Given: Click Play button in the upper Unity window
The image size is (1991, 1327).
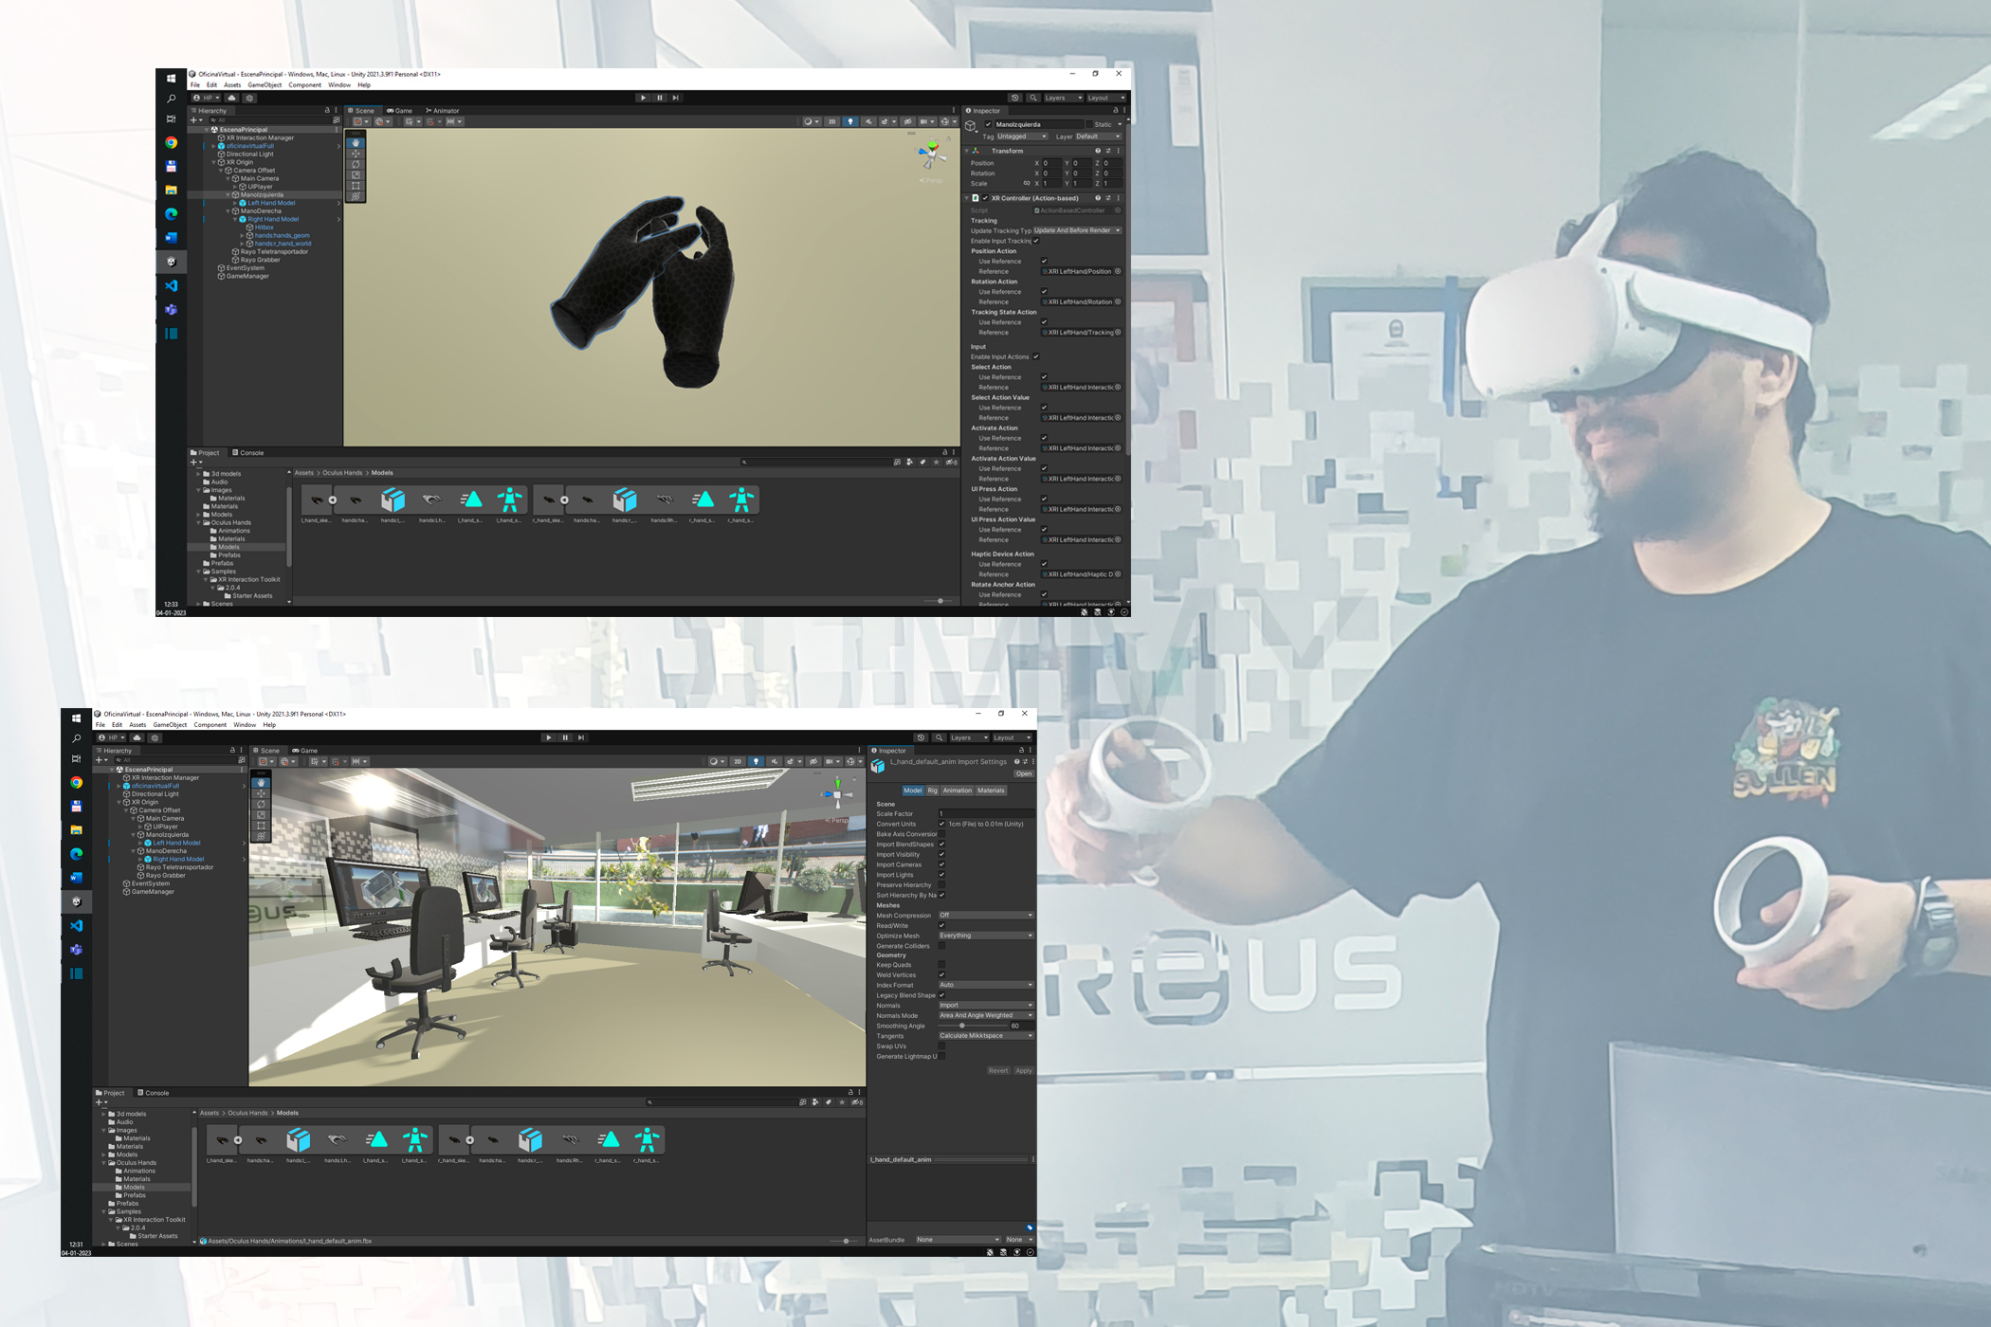Looking at the screenshot, I should click(x=643, y=98).
